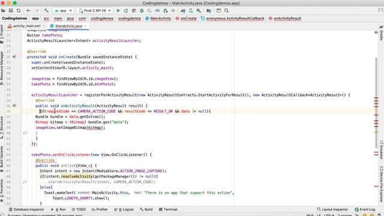Click the user avatar icon at top right
The width and height of the screenshot is (384, 216).
tap(380, 11)
